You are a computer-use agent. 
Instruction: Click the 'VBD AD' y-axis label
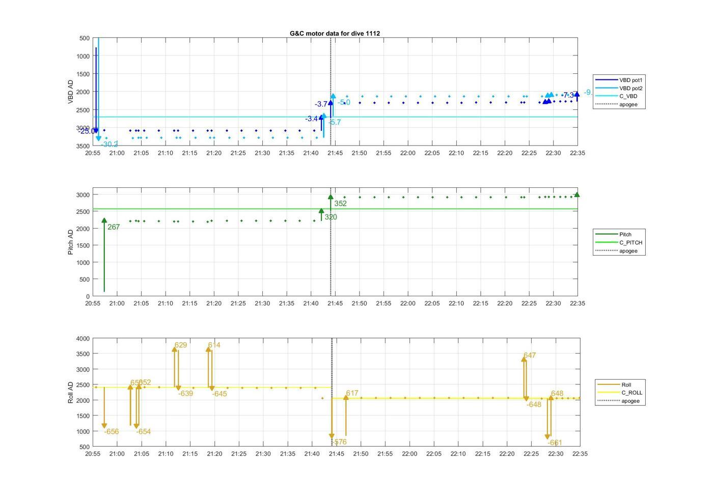pos(71,92)
